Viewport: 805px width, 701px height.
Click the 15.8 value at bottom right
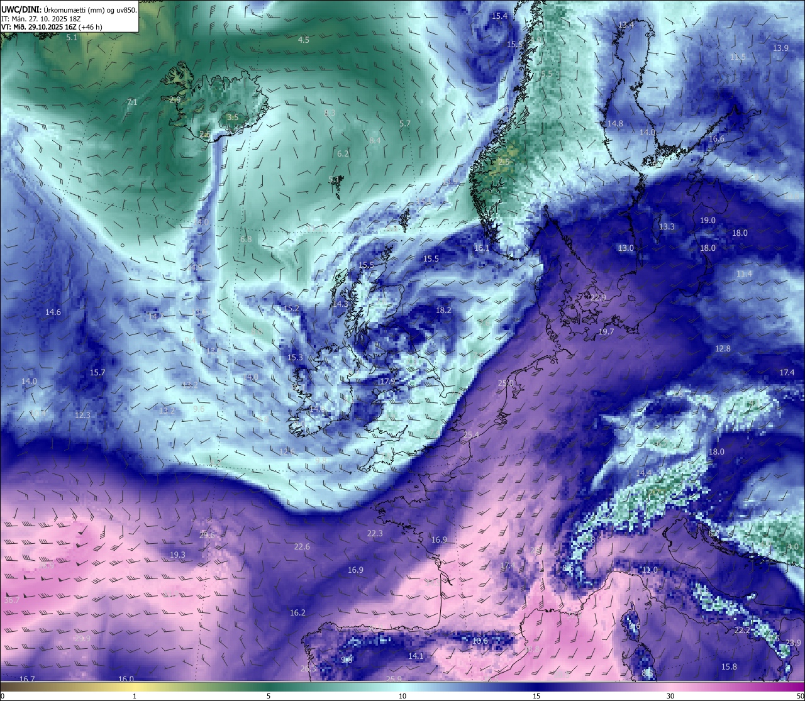click(729, 666)
